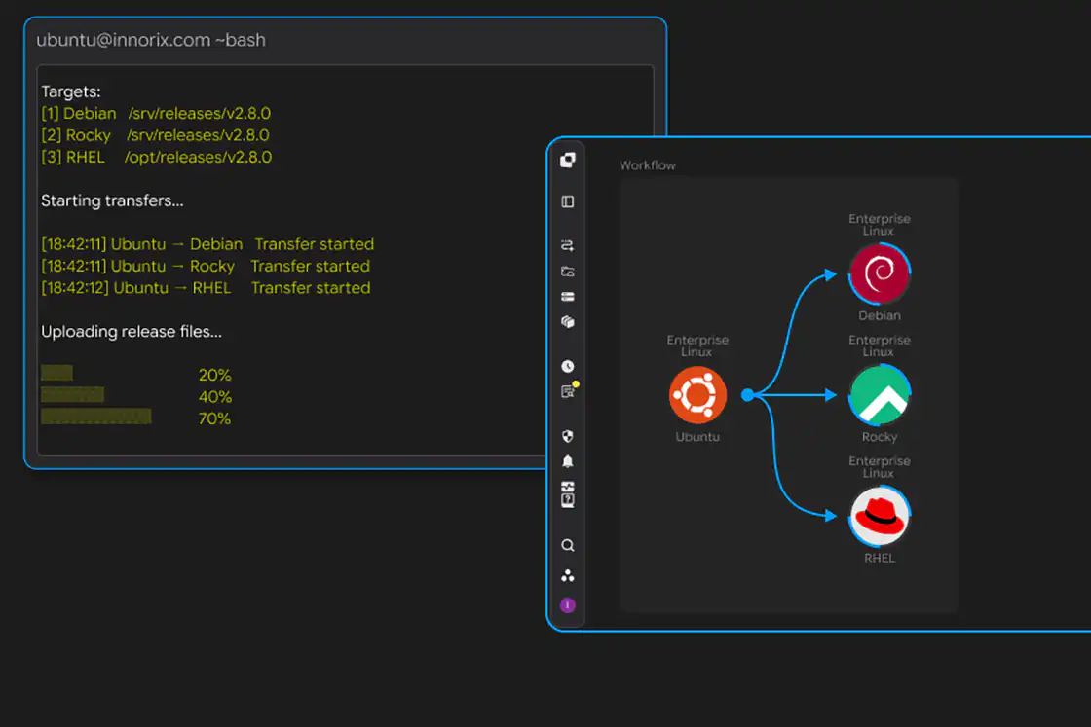Open the server storage icon in sidebar

pos(568,297)
